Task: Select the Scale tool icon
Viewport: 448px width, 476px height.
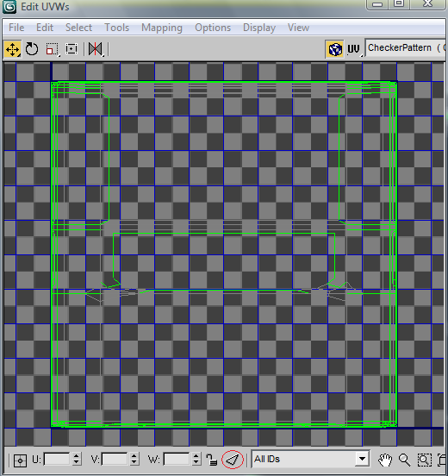Action: (x=53, y=49)
